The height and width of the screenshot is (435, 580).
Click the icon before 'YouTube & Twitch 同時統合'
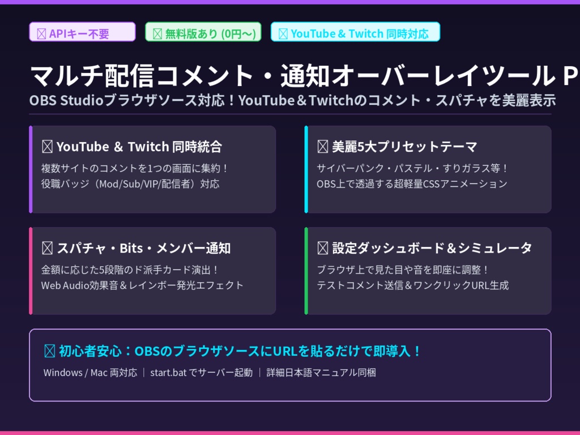(x=48, y=147)
